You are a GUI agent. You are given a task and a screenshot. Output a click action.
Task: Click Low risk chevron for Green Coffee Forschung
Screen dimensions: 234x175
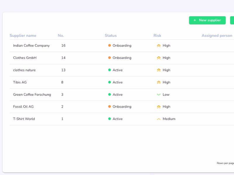[x=159, y=94]
